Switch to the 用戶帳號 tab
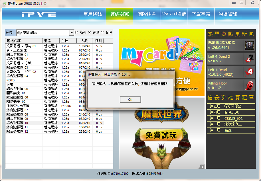This screenshot has height=181, width=261. 92,14
